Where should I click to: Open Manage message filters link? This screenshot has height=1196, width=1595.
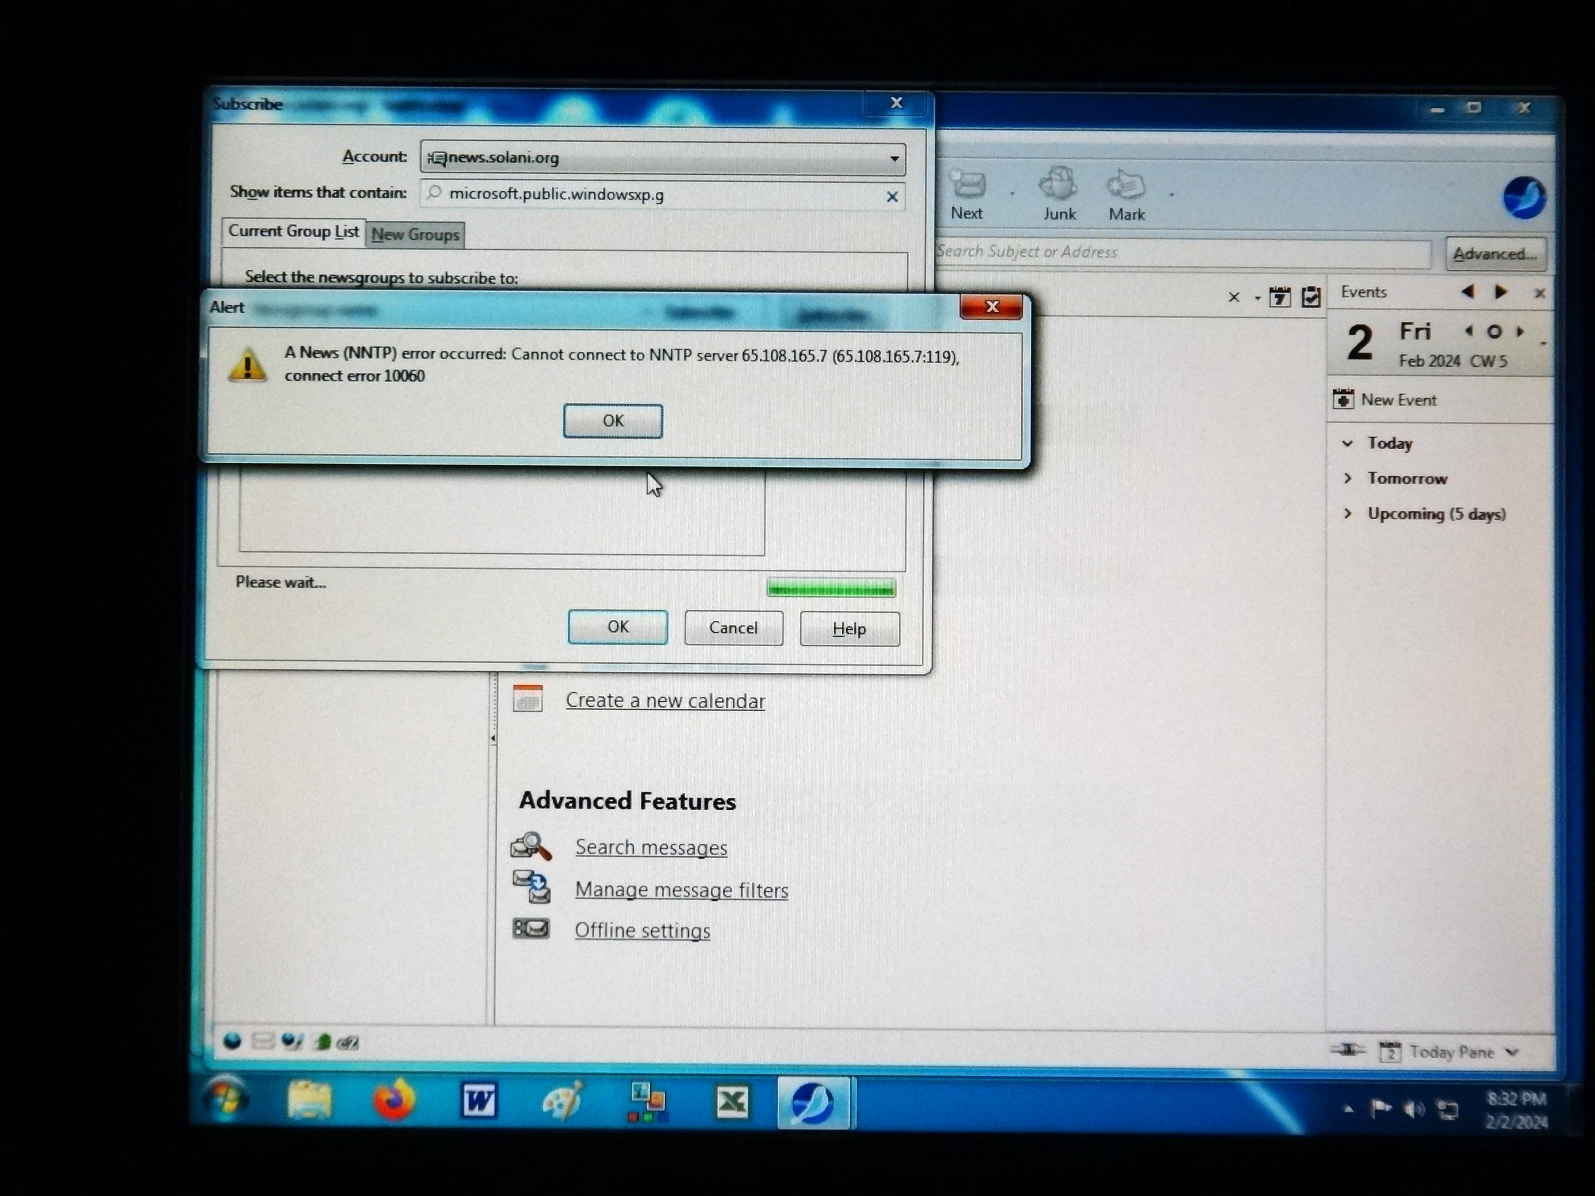681,890
